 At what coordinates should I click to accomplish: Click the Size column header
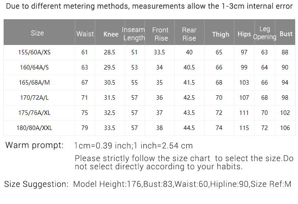[x=38, y=33]
